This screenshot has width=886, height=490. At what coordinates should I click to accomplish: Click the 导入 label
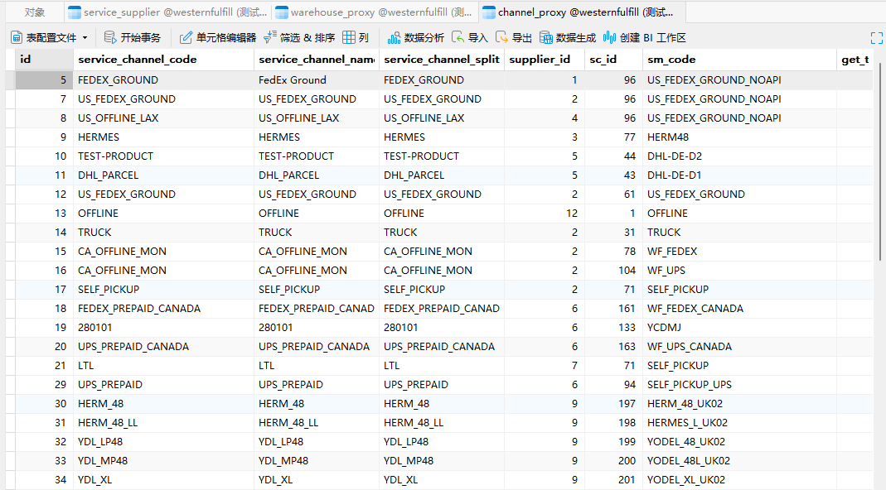[478, 38]
